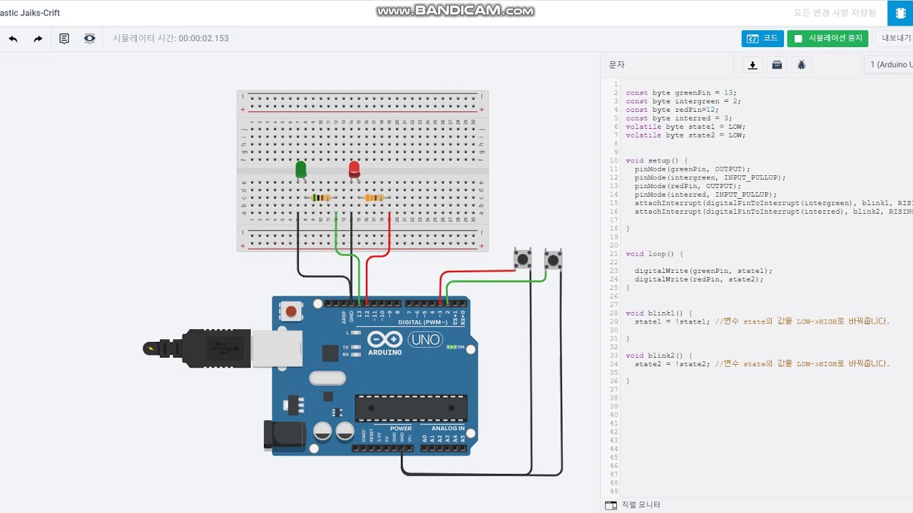
Task: Select the resistor below the red LED
Action: pos(374,198)
